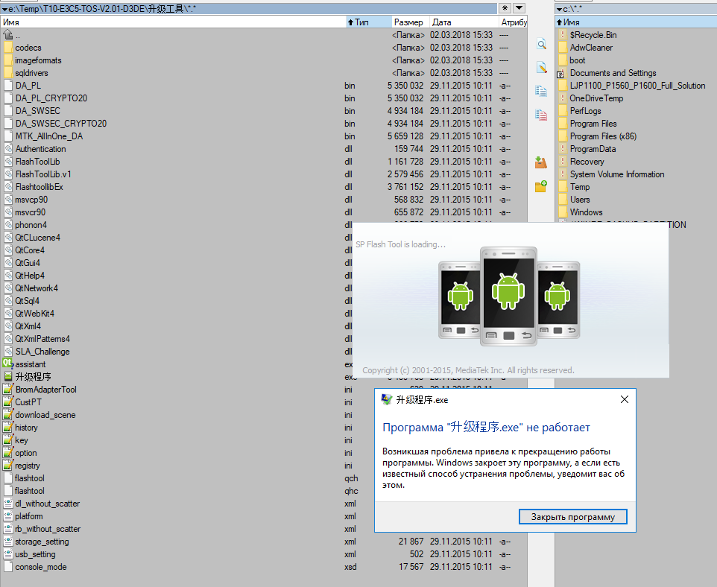Click the New folder icon

point(542,185)
